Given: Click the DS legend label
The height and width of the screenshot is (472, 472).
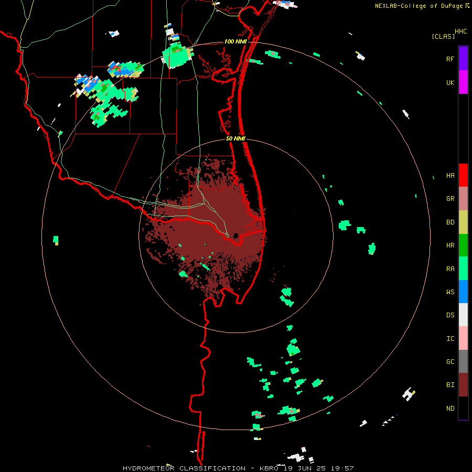Looking at the screenshot, I should (x=450, y=315).
